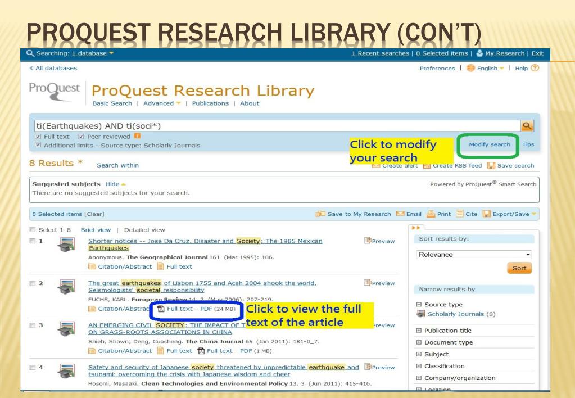Click the Preview icon for result 1
The height and width of the screenshot is (398, 575).
click(x=368, y=241)
